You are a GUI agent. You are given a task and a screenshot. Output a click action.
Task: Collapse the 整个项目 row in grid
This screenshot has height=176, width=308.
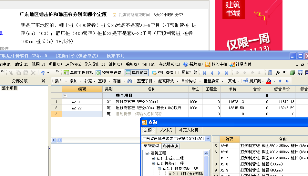coord(65,96)
